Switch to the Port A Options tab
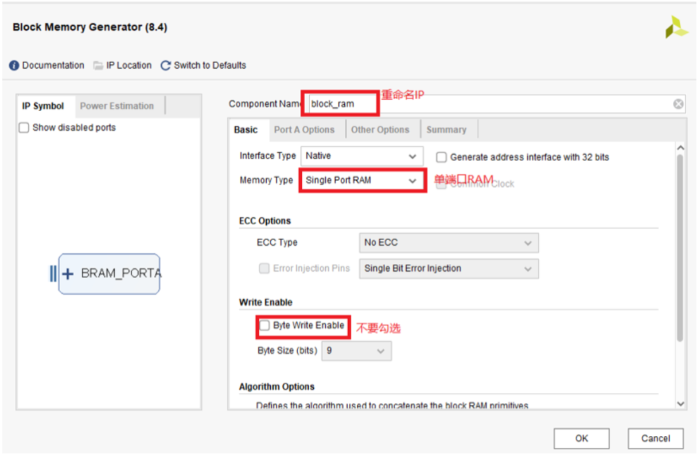This screenshot has height=457, width=697. coord(304,130)
